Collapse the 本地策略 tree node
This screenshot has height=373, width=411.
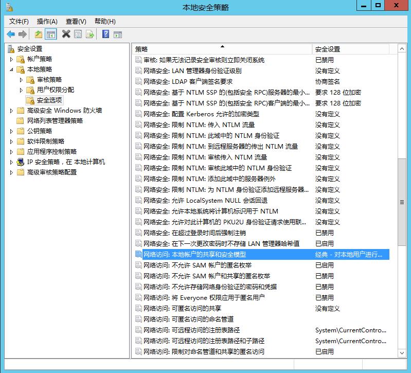pyautogui.click(x=11, y=69)
